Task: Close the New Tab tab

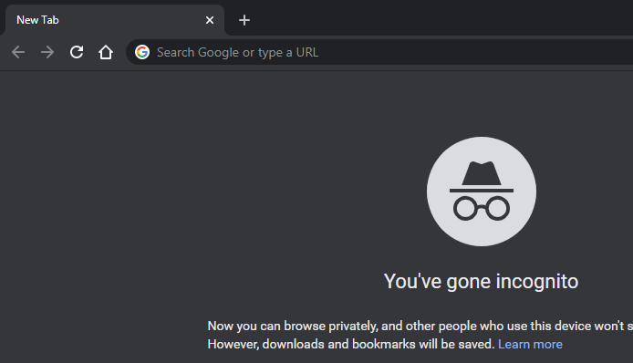Action: point(210,20)
